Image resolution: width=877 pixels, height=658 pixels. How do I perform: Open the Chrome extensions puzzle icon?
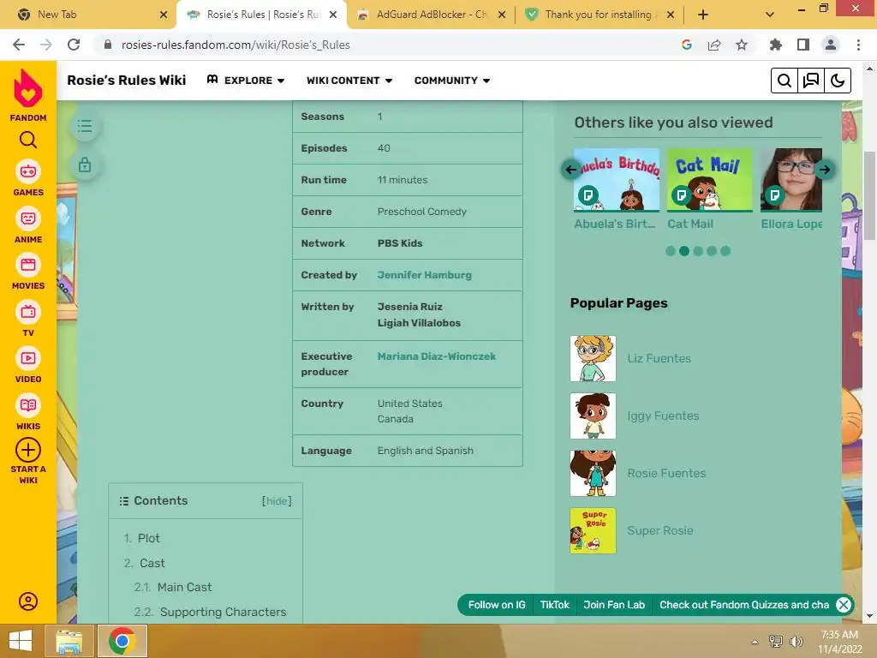775,45
